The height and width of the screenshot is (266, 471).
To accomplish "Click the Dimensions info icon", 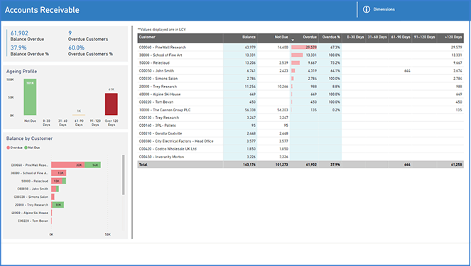I will click(366, 9).
